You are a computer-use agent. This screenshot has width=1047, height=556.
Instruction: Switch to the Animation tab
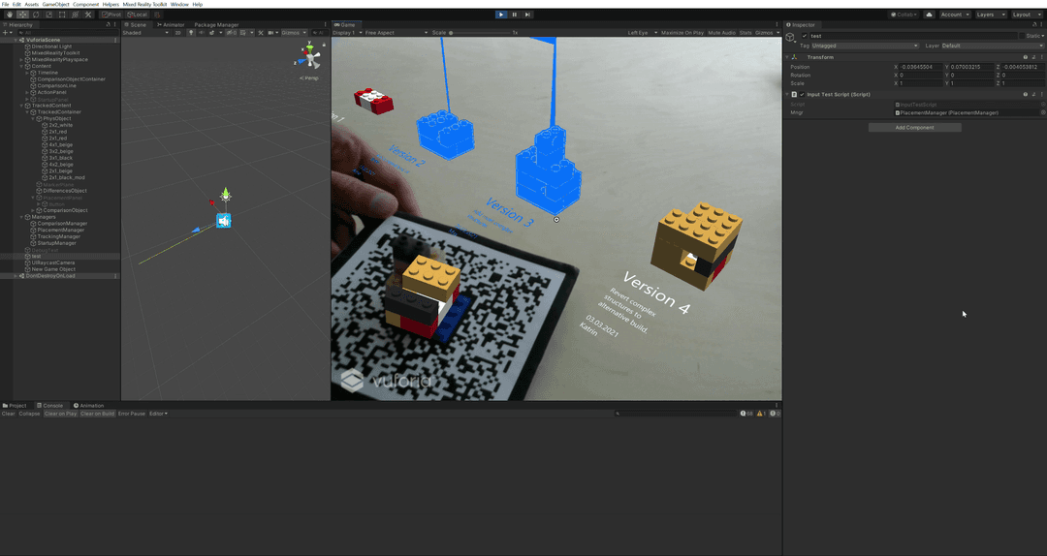[89, 405]
